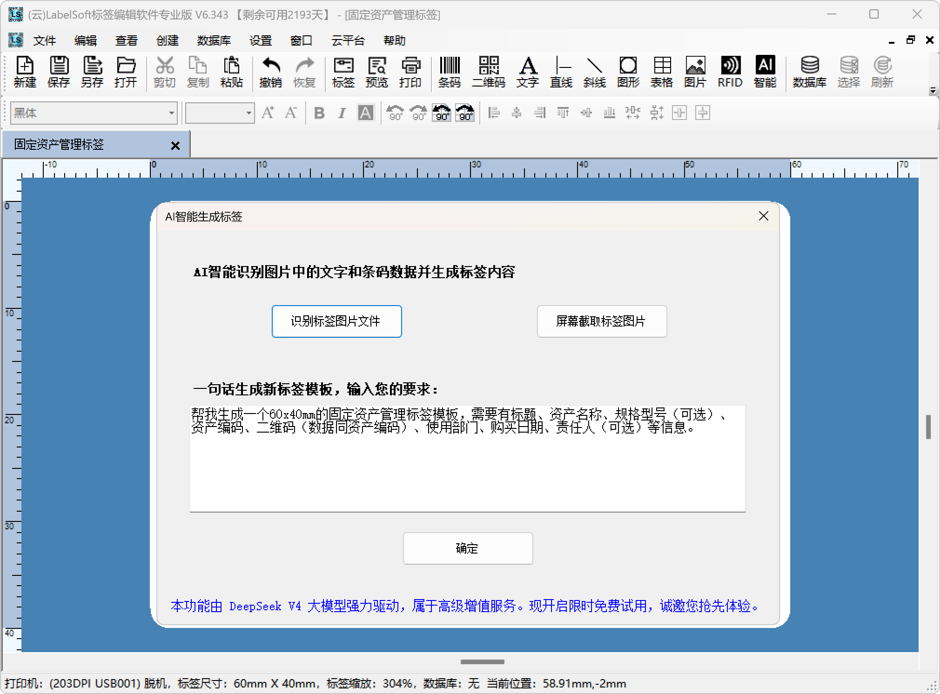Image resolution: width=940 pixels, height=694 pixels.
Task: Toggle the inverted text (A) button
Action: [365, 113]
